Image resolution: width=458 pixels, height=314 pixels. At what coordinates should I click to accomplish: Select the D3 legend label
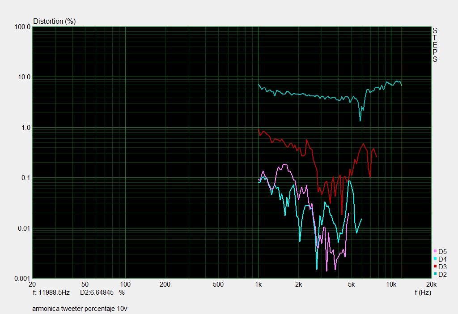click(442, 267)
